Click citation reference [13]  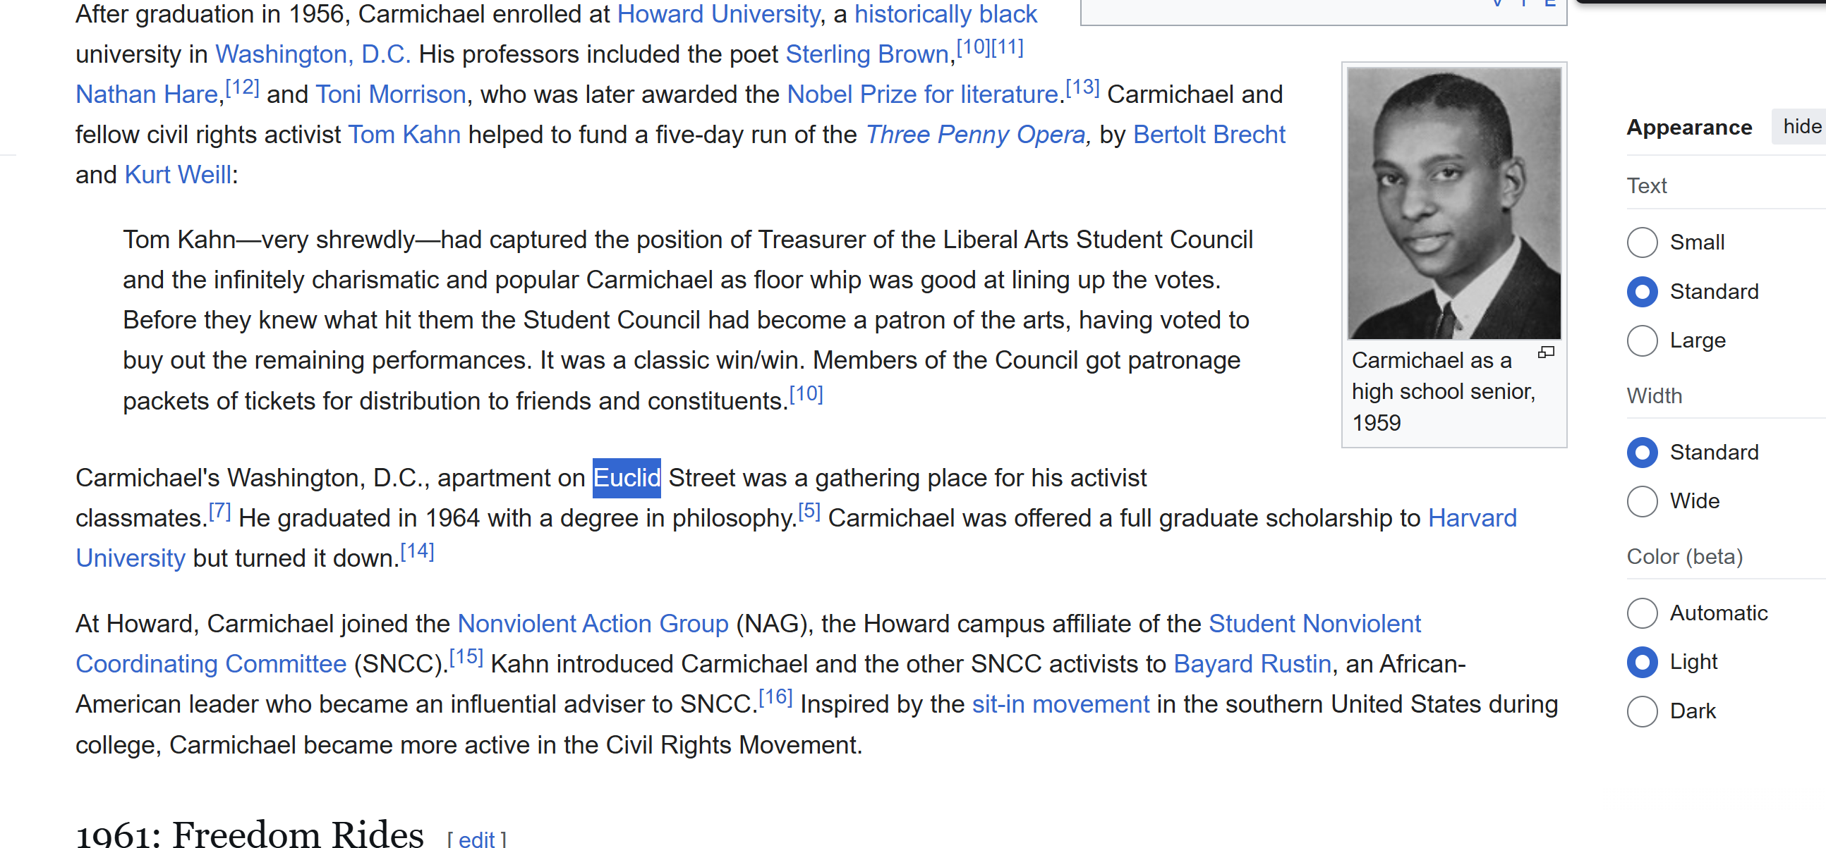[x=1082, y=87]
